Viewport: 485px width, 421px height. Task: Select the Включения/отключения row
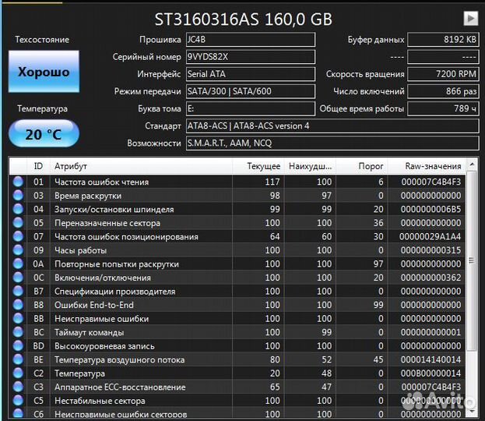pyautogui.click(x=237, y=278)
